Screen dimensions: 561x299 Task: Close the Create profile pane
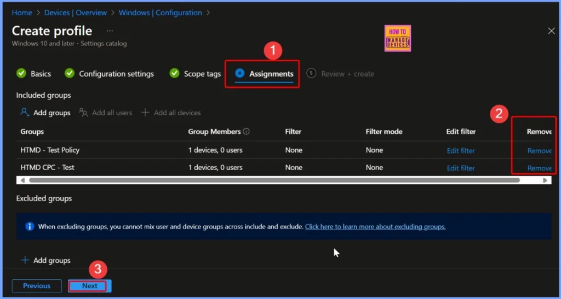(551, 31)
